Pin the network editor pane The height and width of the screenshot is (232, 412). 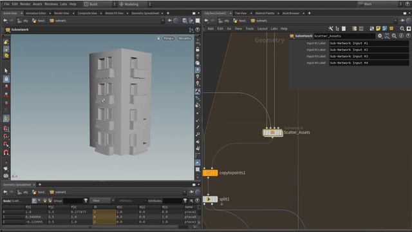(x=402, y=21)
